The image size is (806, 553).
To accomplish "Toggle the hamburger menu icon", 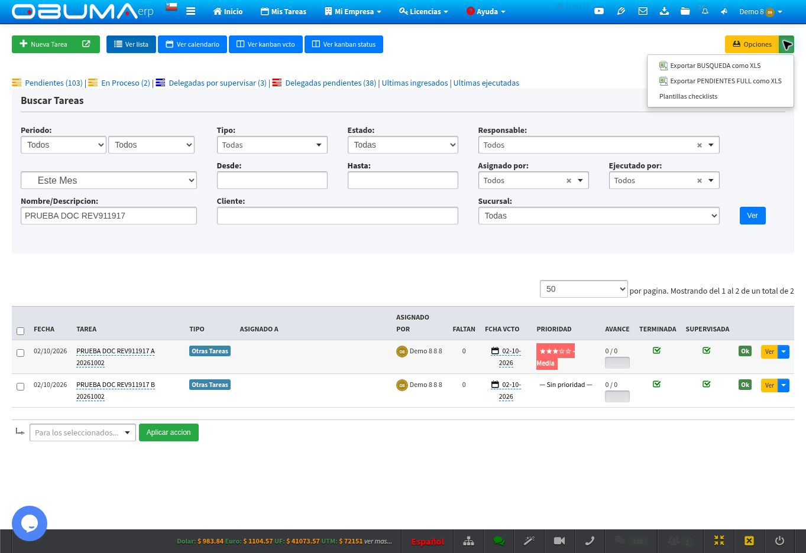I will point(190,11).
